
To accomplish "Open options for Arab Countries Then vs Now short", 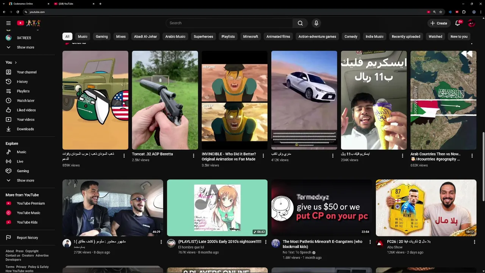I will (472, 156).
